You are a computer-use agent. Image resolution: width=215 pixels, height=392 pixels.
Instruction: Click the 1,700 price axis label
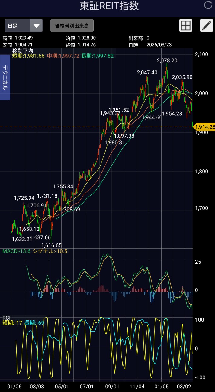201,208
